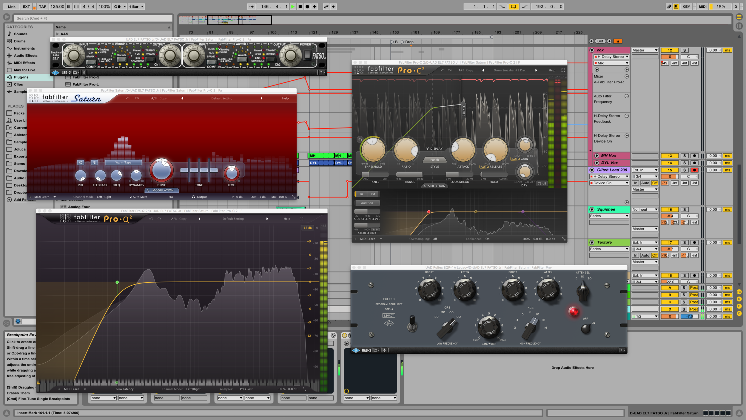Image resolution: width=746 pixels, height=420 pixels.
Task: Click Saturn Output headphone icon
Action: point(193,197)
